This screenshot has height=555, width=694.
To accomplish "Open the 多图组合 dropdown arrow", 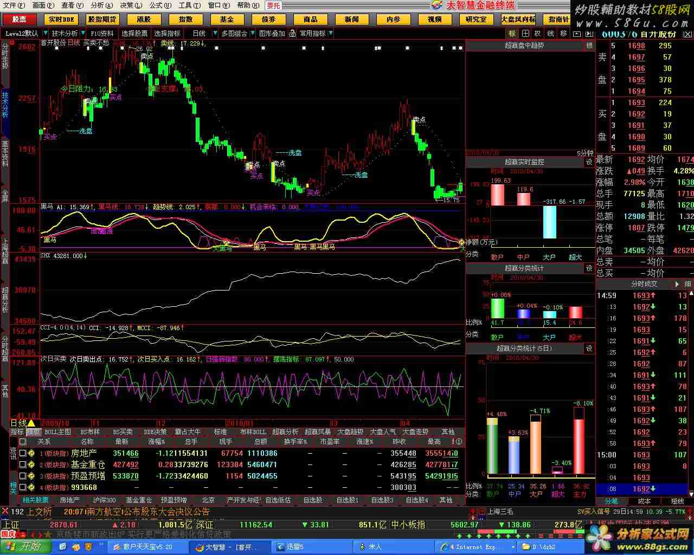I will 252,34.
